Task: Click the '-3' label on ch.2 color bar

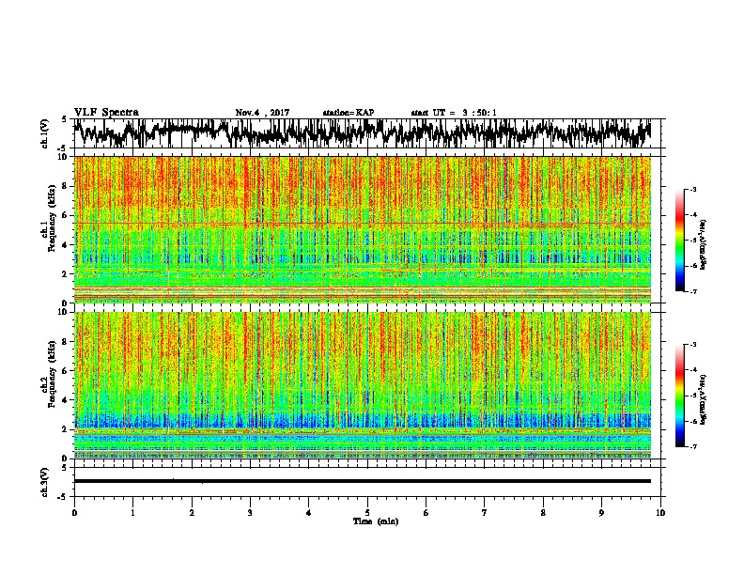Action: pos(692,345)
